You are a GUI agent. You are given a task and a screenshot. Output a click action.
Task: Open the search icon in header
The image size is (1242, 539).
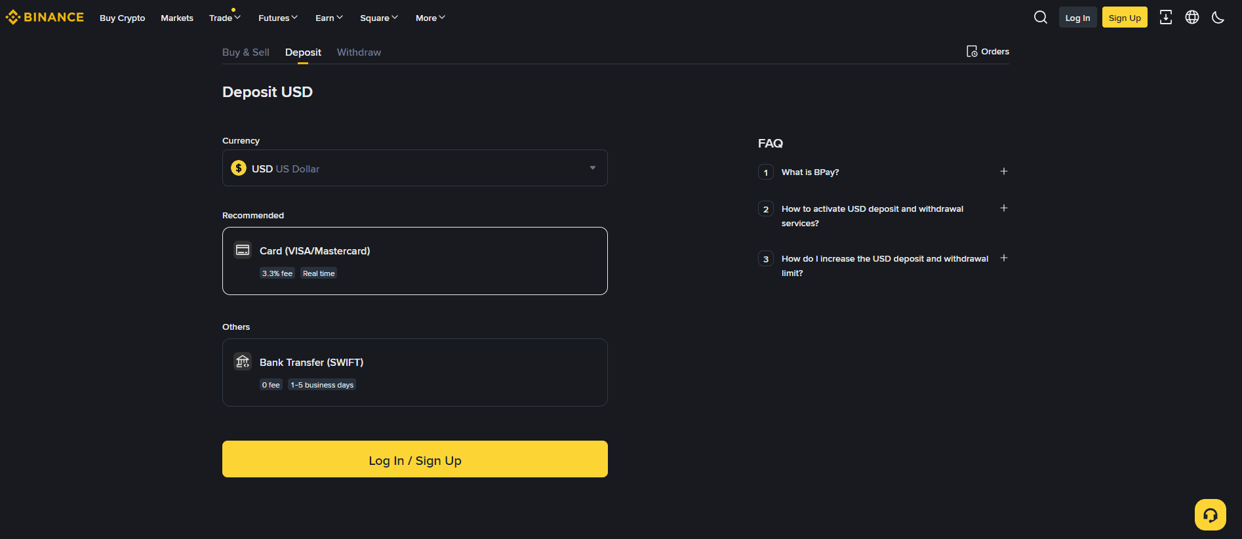point(1041,18)
